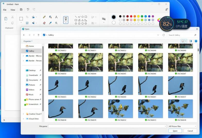Go up one folder level
This screenshot has width=202, height=138.
pos(38,35)
